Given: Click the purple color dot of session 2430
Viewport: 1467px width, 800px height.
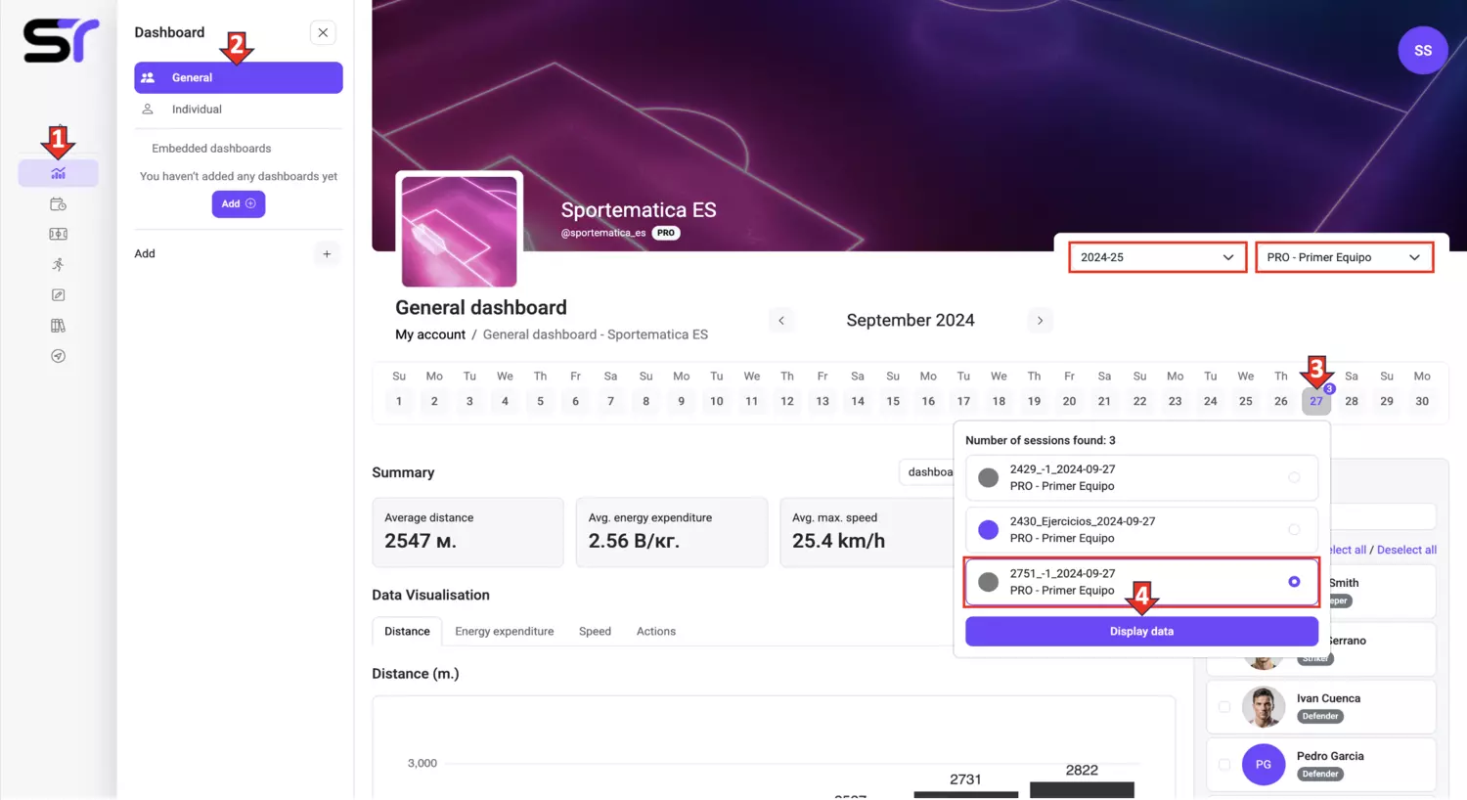Looking at the screenshot, I should pyautogui.click(x=989, y=529).
